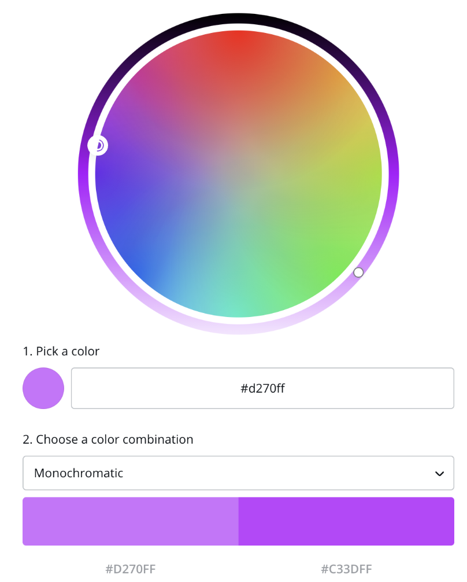Viewport: 467px width, 582px height.
Task: Click the purple color preview circle
Action: (x=43, y=388)
